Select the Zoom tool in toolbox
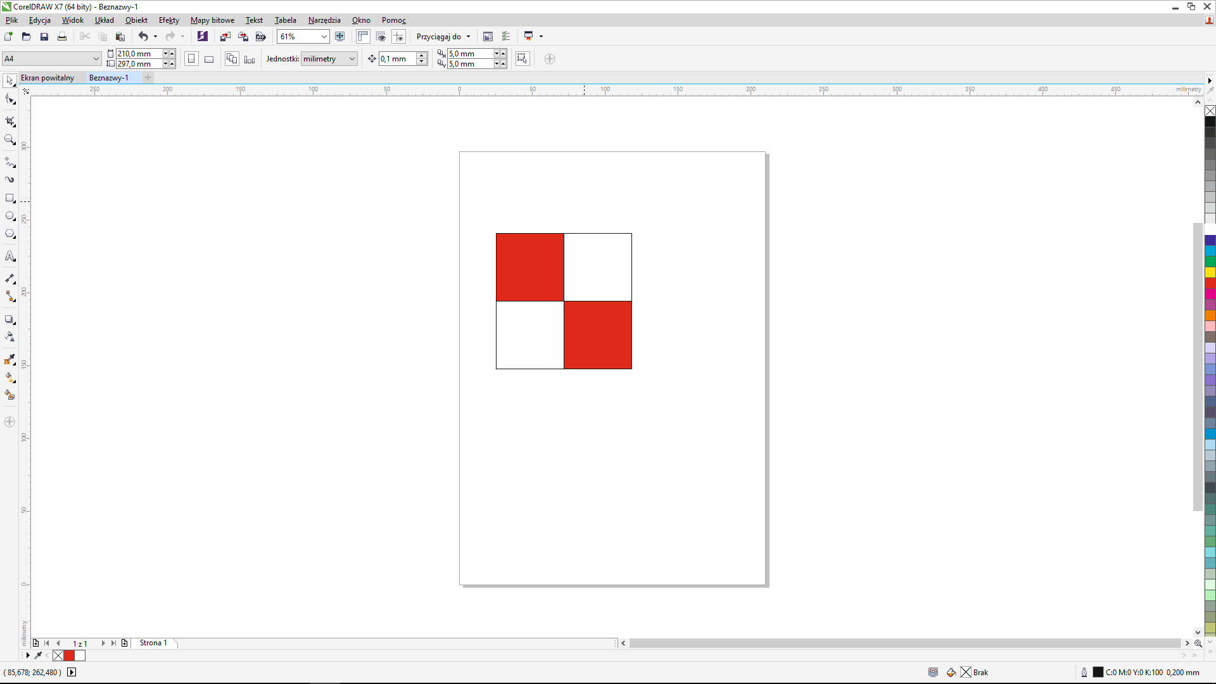 9,139
